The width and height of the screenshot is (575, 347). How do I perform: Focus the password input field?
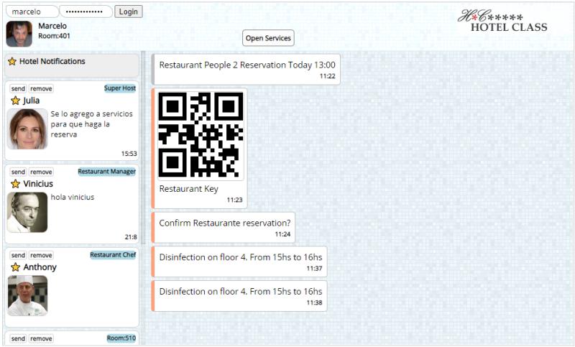(86, 11)
